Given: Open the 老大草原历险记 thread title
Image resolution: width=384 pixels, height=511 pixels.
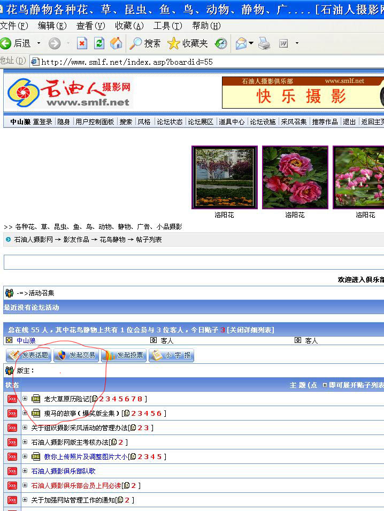Looking at the screenshot, I should click(x=66, y=399).
